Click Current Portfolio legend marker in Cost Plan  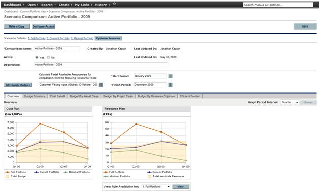[37, 172]
